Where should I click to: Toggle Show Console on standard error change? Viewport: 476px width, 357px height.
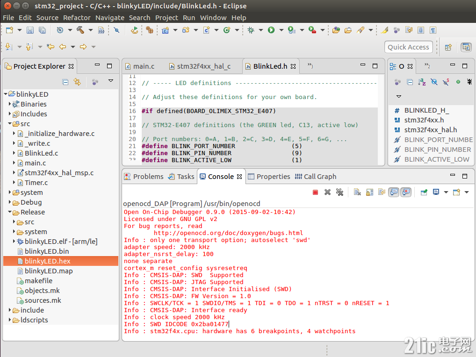(406, 192)
